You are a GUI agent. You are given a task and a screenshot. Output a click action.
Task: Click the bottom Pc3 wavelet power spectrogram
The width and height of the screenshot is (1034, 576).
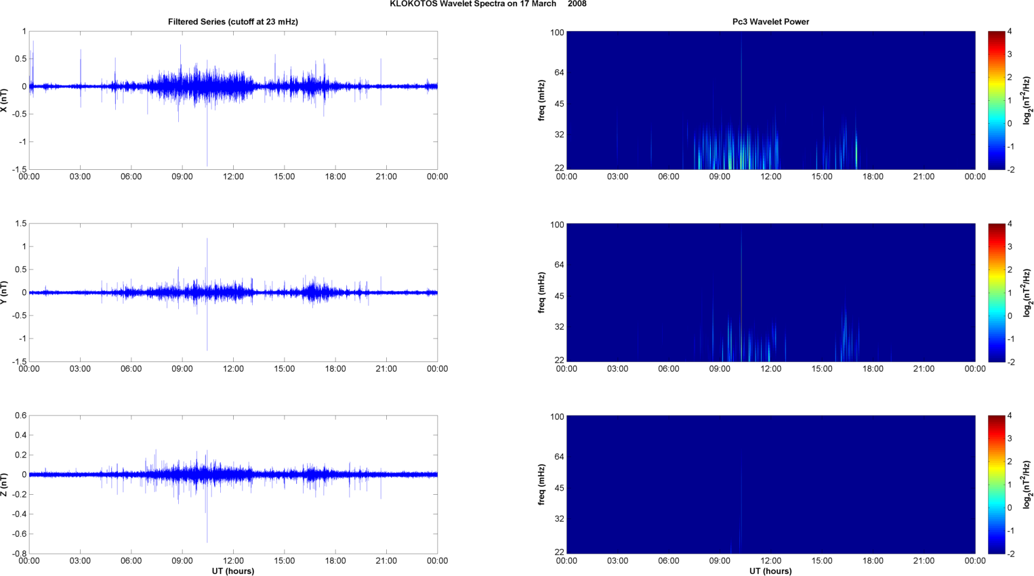click(x=770, y=485)
